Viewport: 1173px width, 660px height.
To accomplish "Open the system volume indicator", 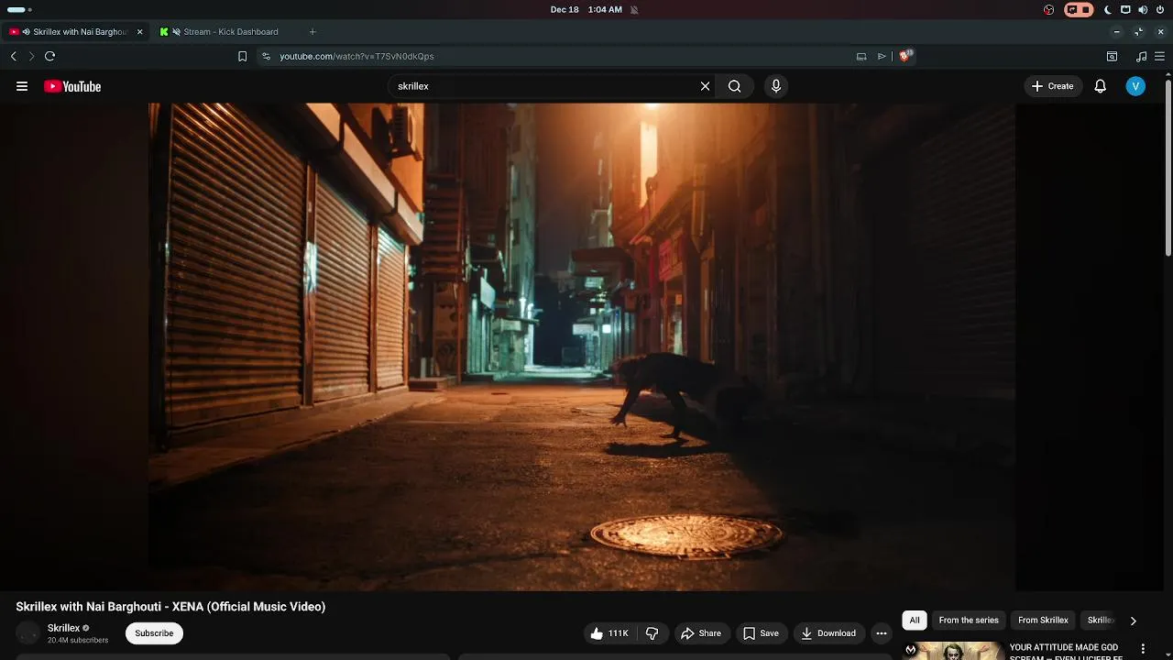I will [x=1143, y=10].
